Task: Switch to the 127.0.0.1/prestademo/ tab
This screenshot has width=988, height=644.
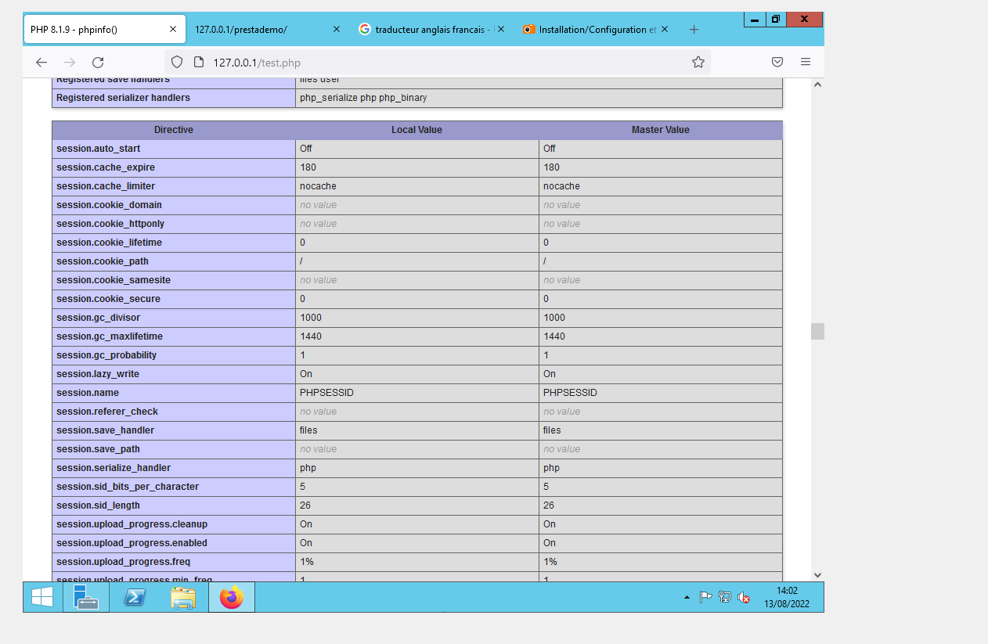Action: coord(268,30)
